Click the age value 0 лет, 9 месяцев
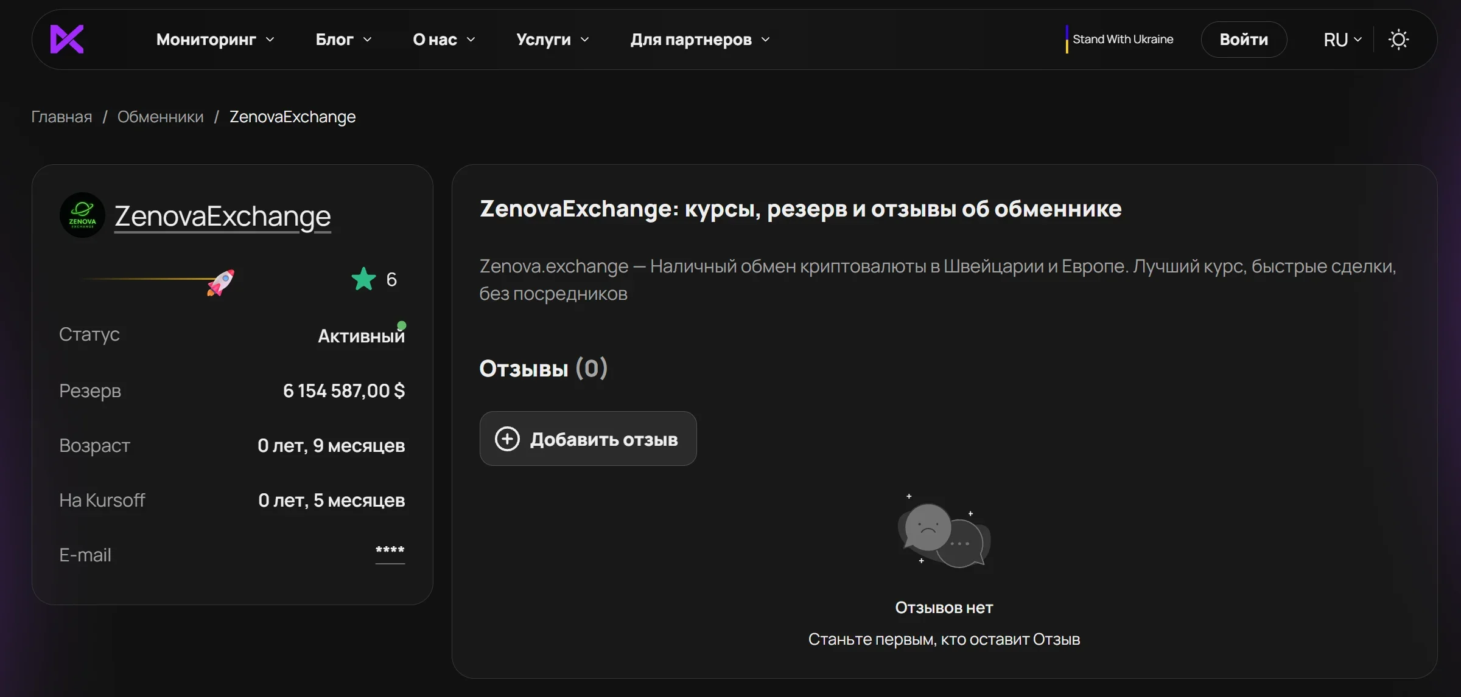This screenshot has height=697, width=1461. pyautogui.click(x=331, y=445)
